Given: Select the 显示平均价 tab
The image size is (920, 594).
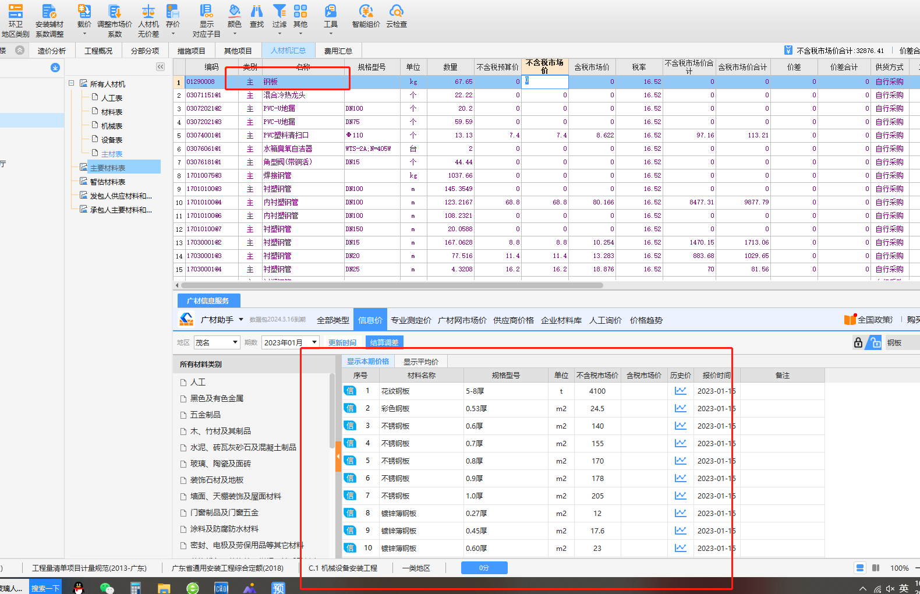Looking at the screenshot, I should pyautogui.click(x=421, y=362).
